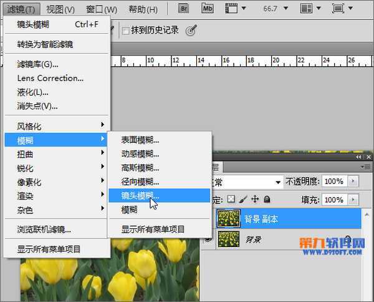This screenshot has width=374, height=302.
Task: Expand the 不透明度 opacity slider arrow
Action: tap(353, 182)
